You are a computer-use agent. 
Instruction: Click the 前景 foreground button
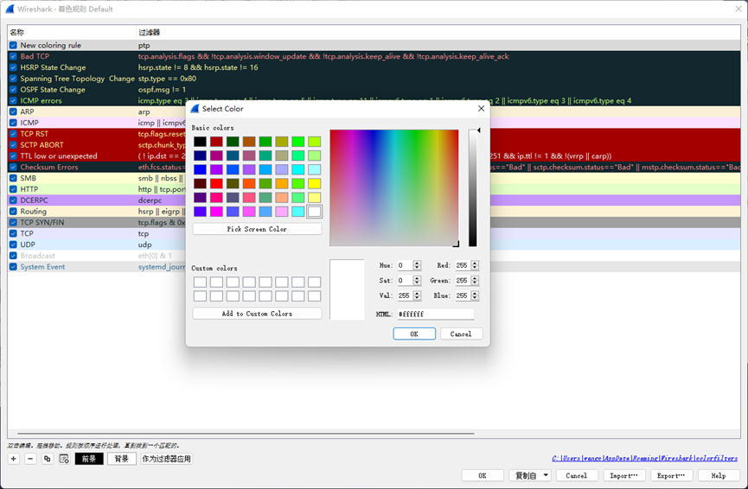pyautogui.click(x=89, y=459)
